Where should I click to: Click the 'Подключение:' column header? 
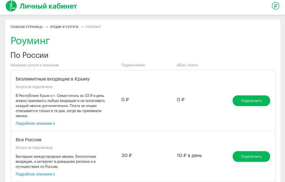[x=133, y=65]
